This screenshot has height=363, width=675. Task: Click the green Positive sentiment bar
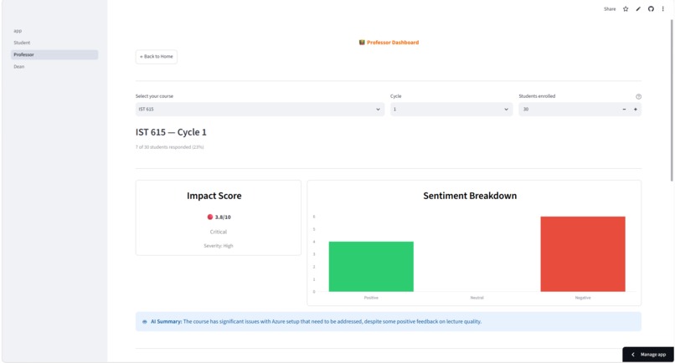[x=371, y=267]
